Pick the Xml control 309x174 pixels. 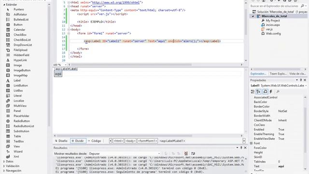(x=16, y=157)
